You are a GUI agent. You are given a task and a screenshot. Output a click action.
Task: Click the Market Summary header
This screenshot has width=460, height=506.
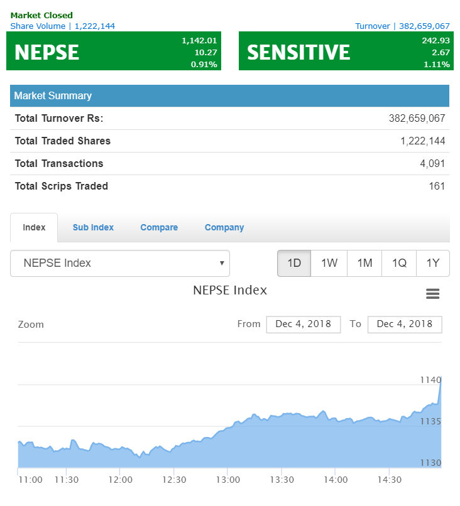point(229,96)
